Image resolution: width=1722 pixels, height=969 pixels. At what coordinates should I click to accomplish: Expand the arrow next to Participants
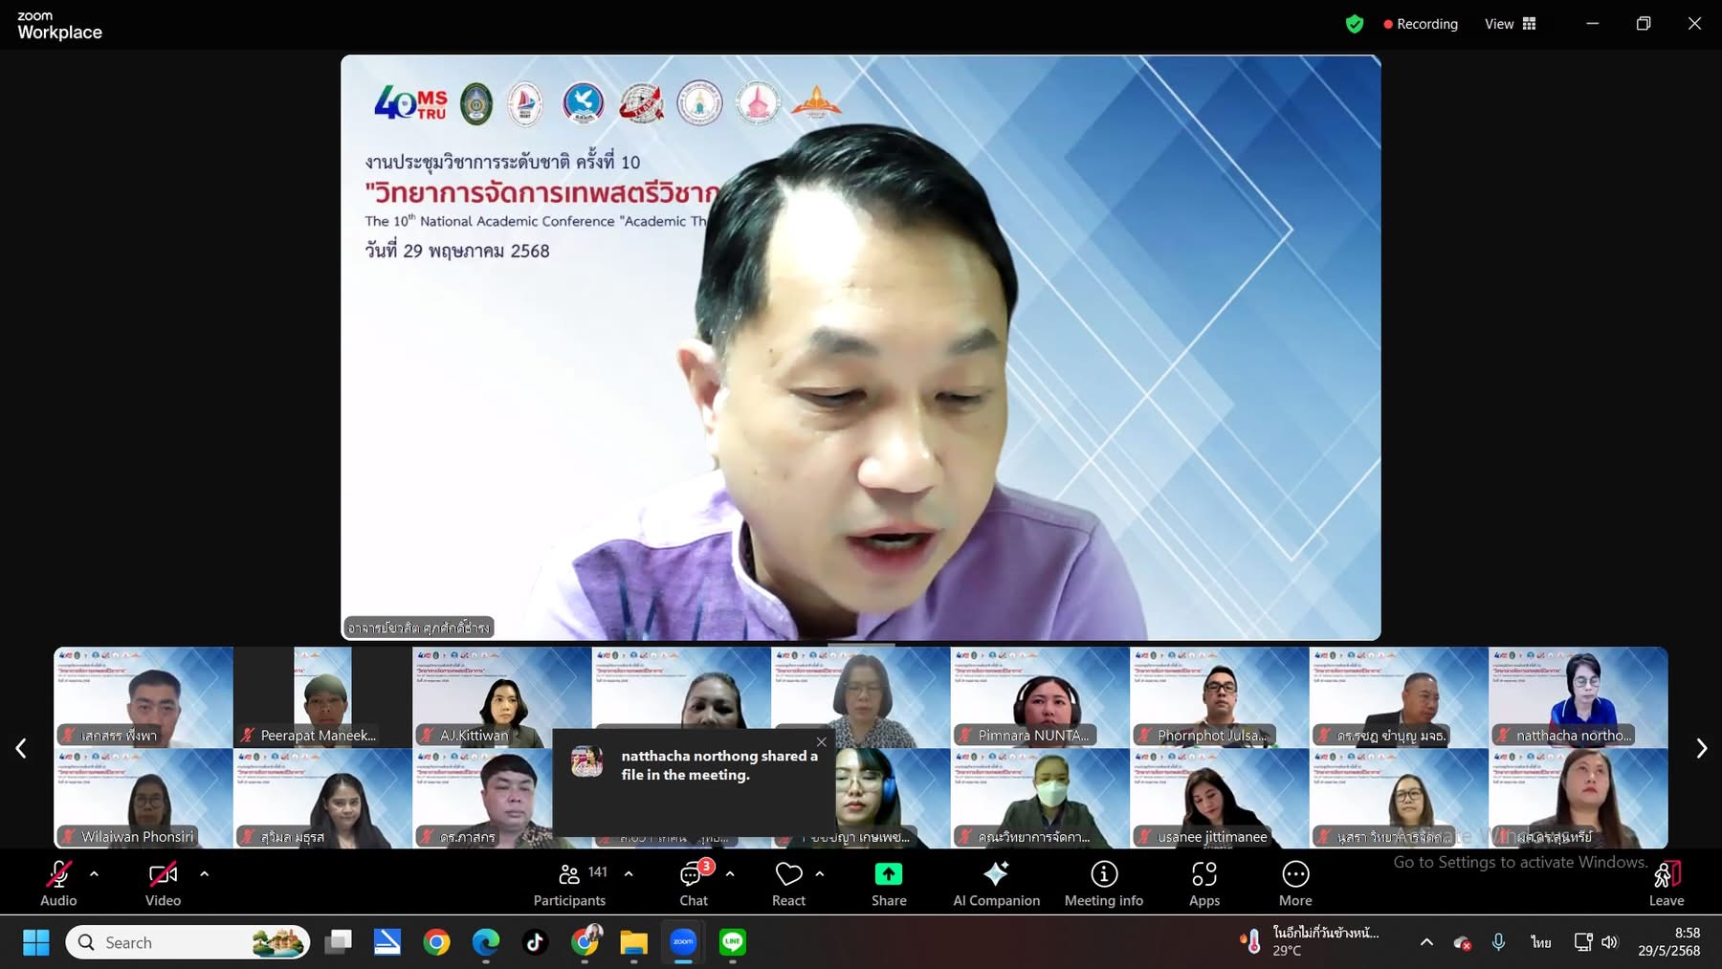pyautogui.click(x=629, y=873)
